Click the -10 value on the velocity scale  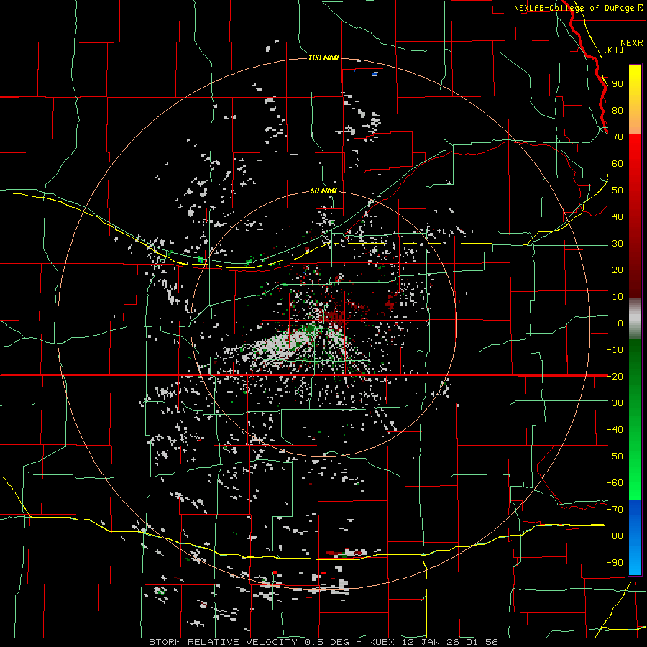[x=615, y=350]
